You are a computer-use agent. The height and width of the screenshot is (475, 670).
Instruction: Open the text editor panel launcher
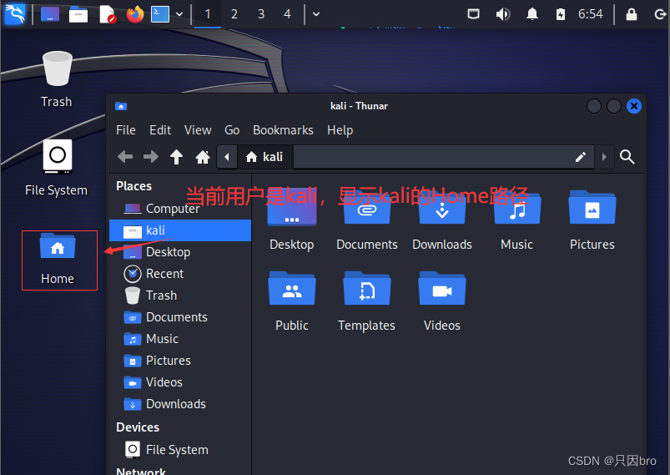107,14
